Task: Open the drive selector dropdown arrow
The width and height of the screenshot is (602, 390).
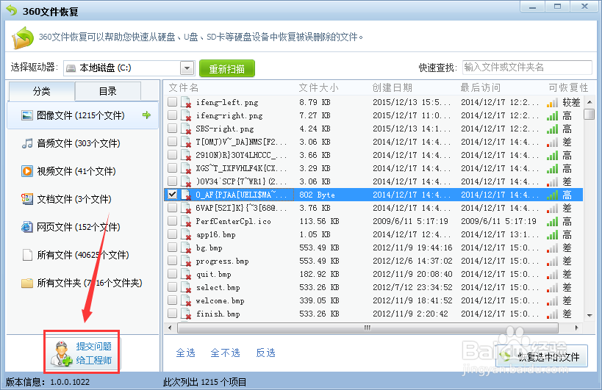Action: pyautogui.click(x=187, y=68)
